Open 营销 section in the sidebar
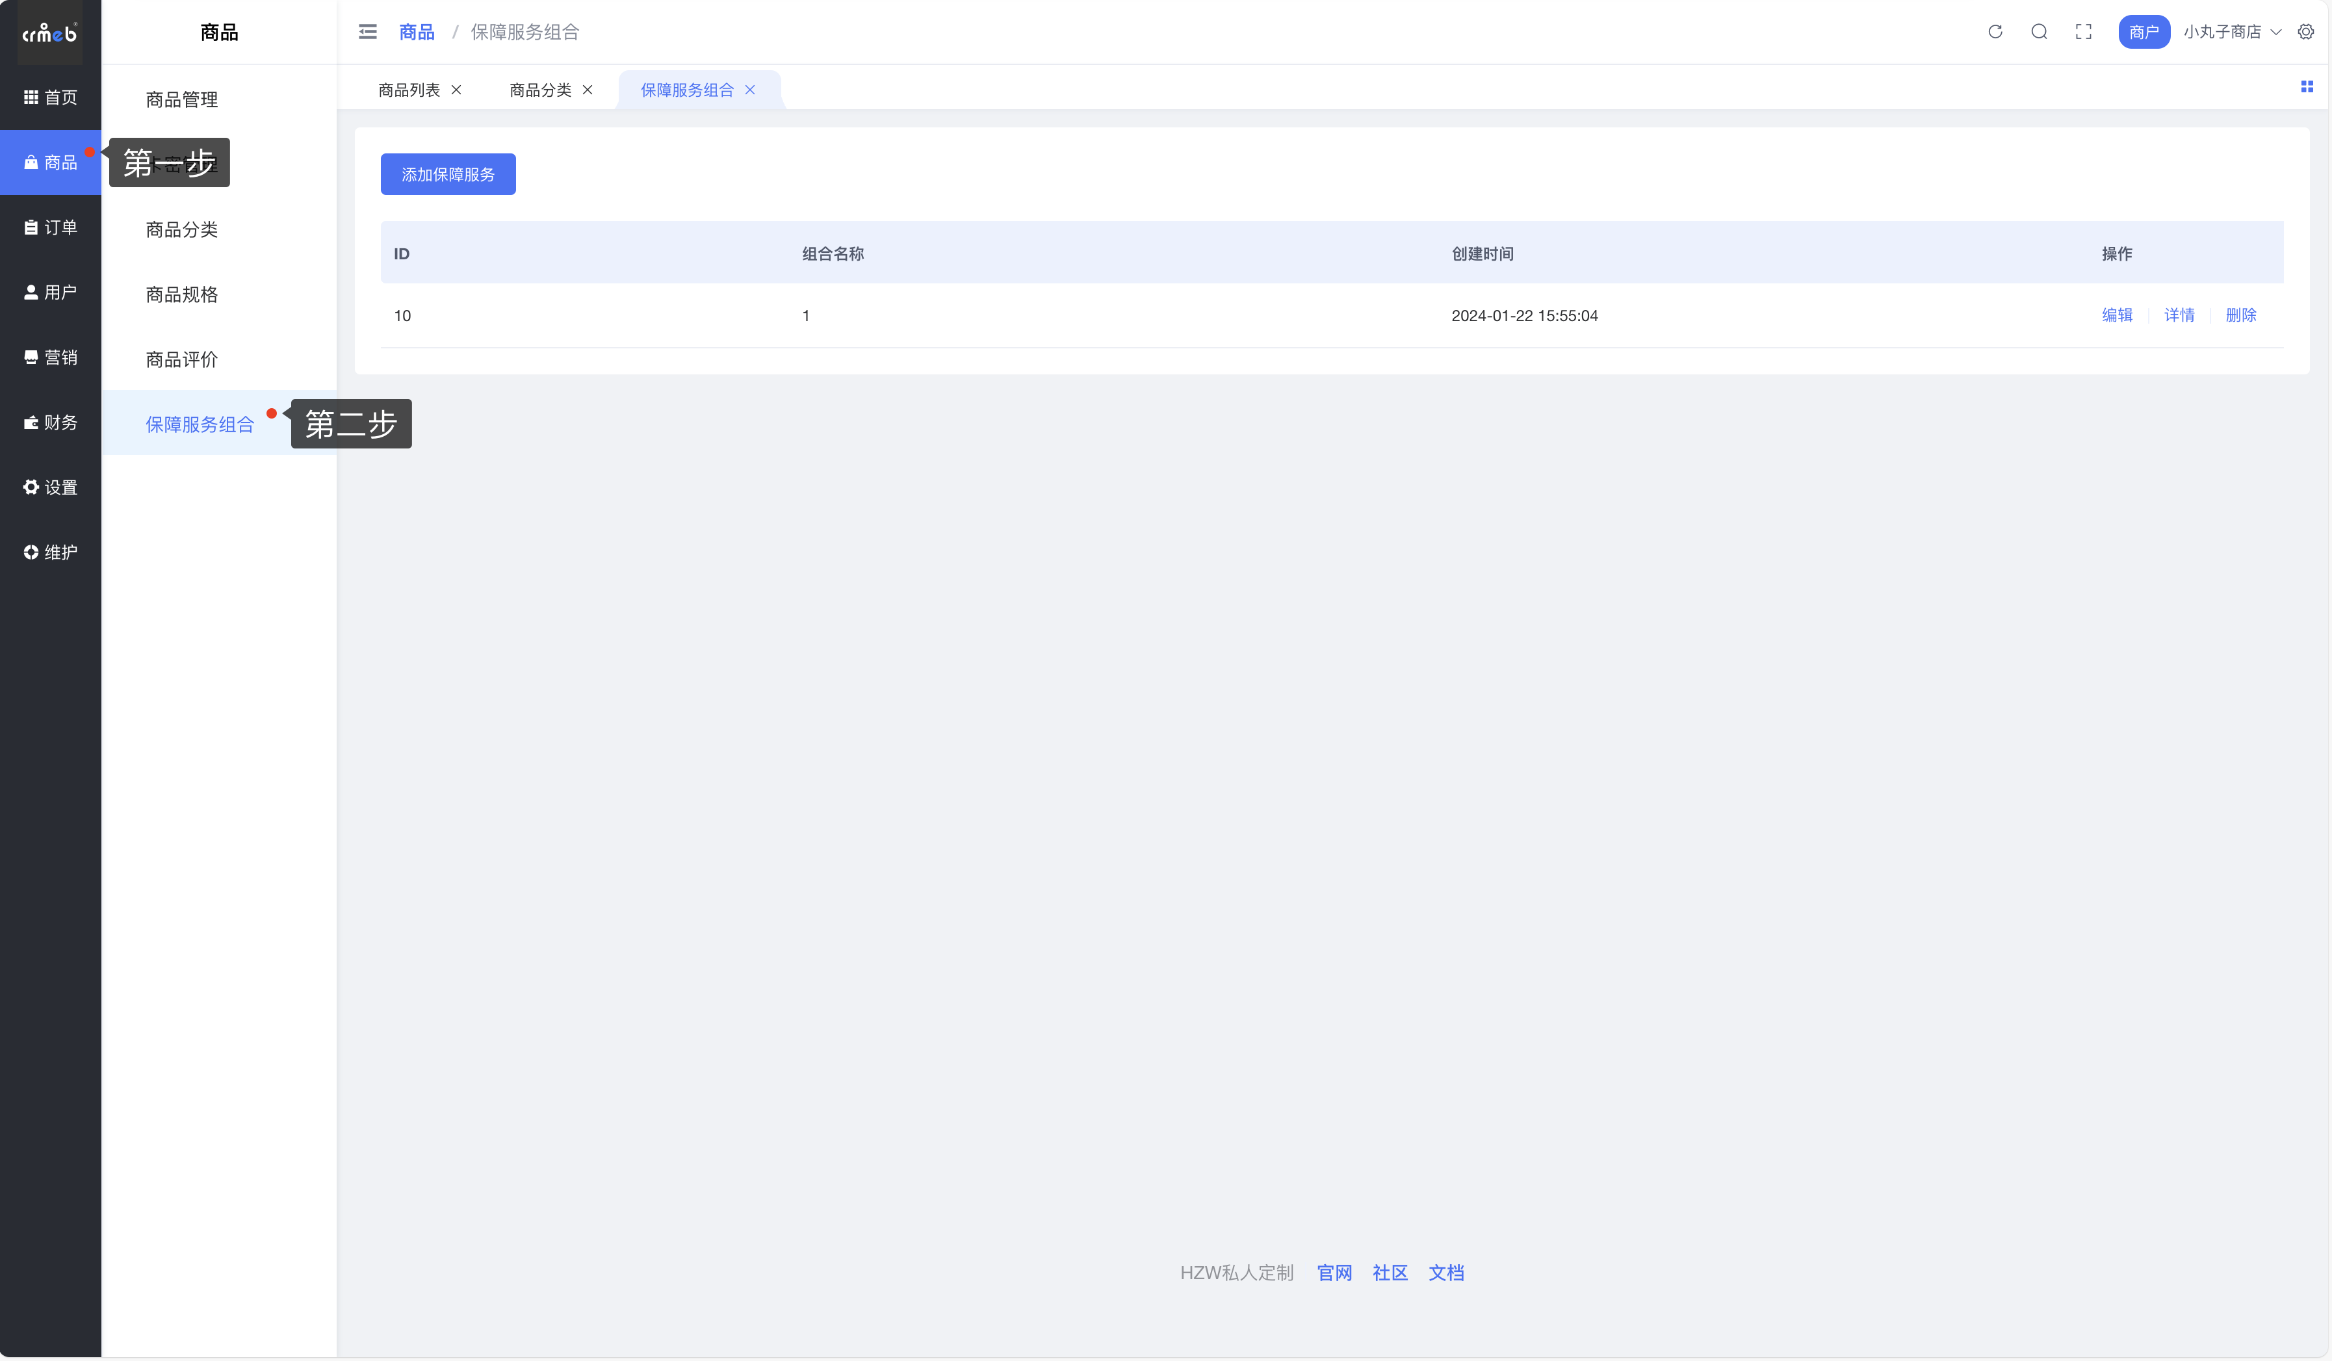This screenshot has height=1361, width=2332. (50, 357)
